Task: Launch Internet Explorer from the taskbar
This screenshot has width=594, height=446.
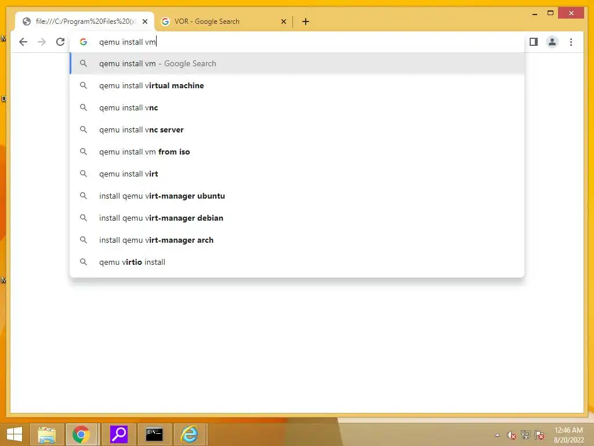Action: click(189, 434)
